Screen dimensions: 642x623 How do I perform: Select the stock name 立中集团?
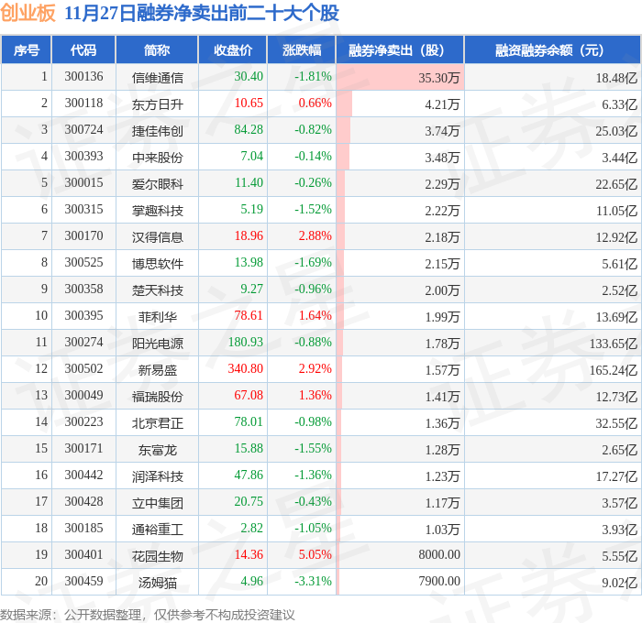click(x=157, y=503)
